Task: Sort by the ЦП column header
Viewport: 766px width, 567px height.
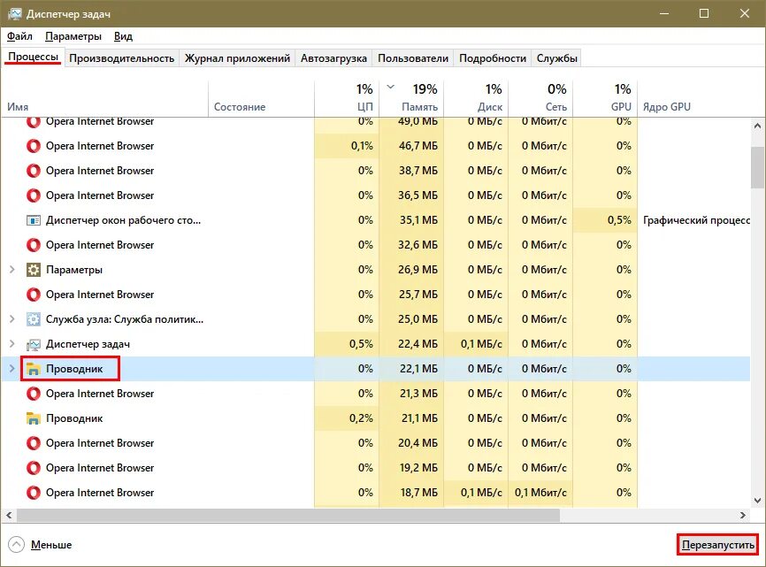Action: point(347,99)
